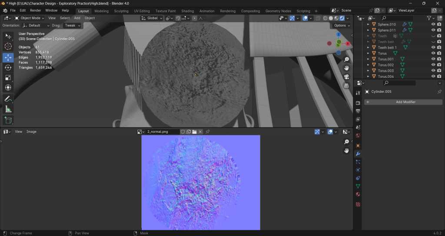Viewport: 445px width, 236px height.
Task: Select the Select Box tool in the viewport toolbar
Action: pos(8,36)
